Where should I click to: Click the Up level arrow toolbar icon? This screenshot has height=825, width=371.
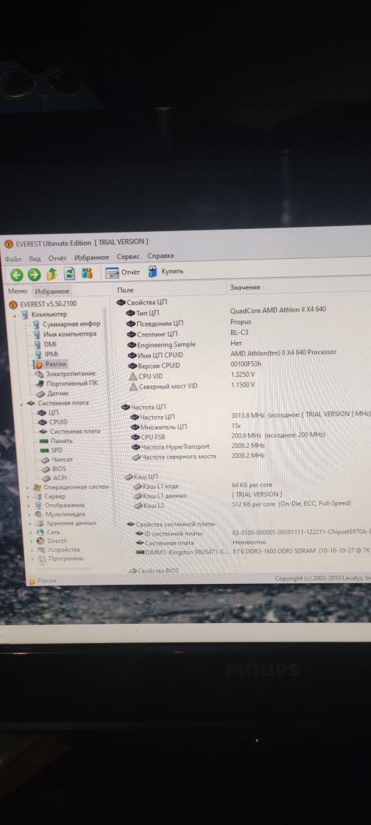pyautogui.click(x=51, y=274)
